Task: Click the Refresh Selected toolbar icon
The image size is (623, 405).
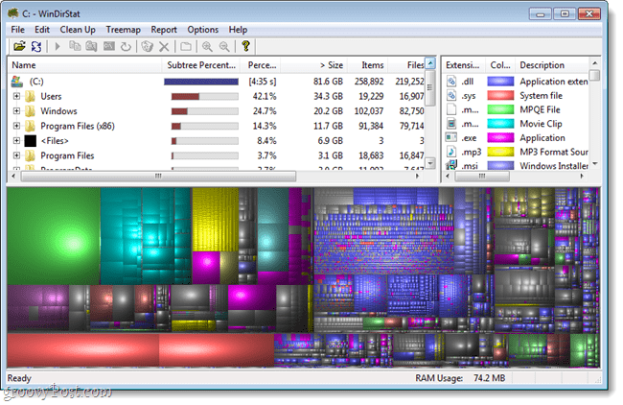Action: [x=126, y=47]
